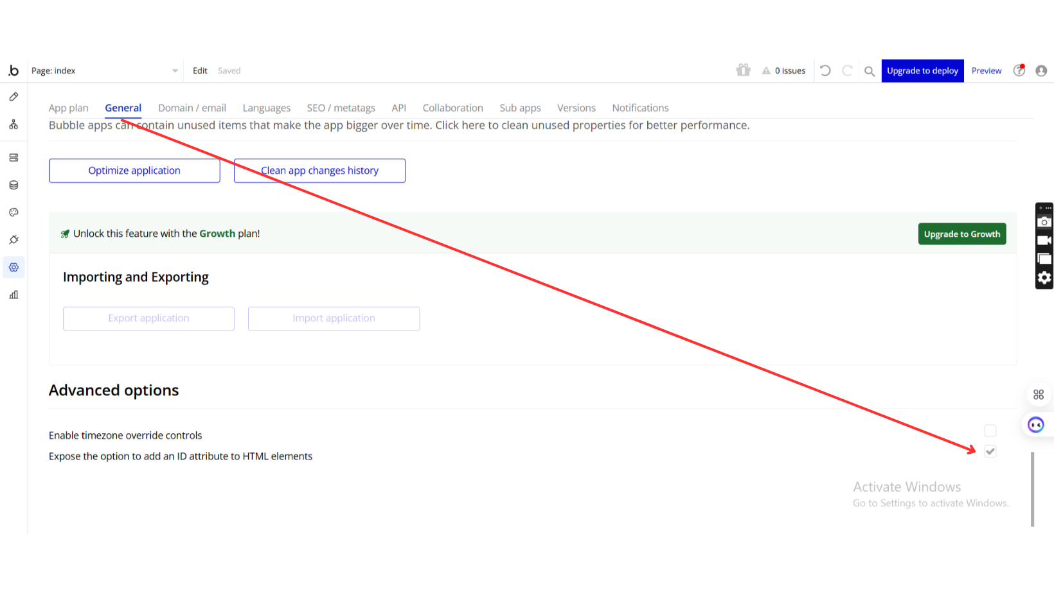
Task: Click Importing and Exporting heading
Action: [136, 277]
